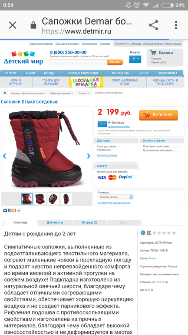Show previous product image with left arrow
Image resolution: width=188 pixels, height=335 pixels.
pyautogui.click(x=4, y=156)
